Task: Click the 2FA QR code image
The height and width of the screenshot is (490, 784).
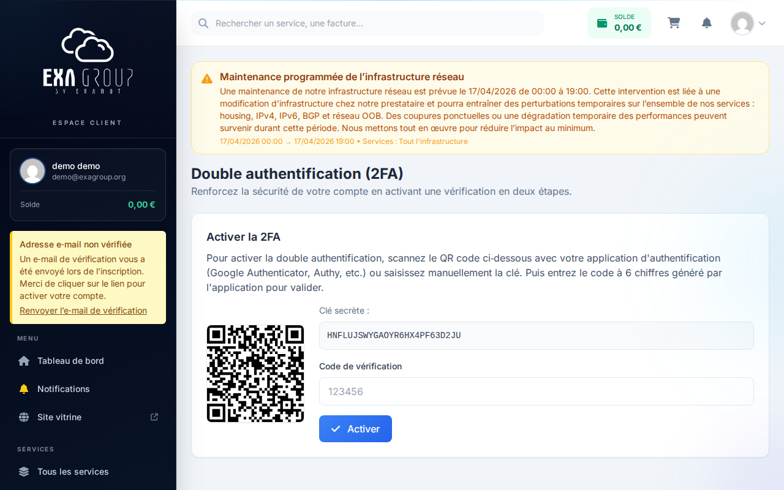Action: (255, 374)
